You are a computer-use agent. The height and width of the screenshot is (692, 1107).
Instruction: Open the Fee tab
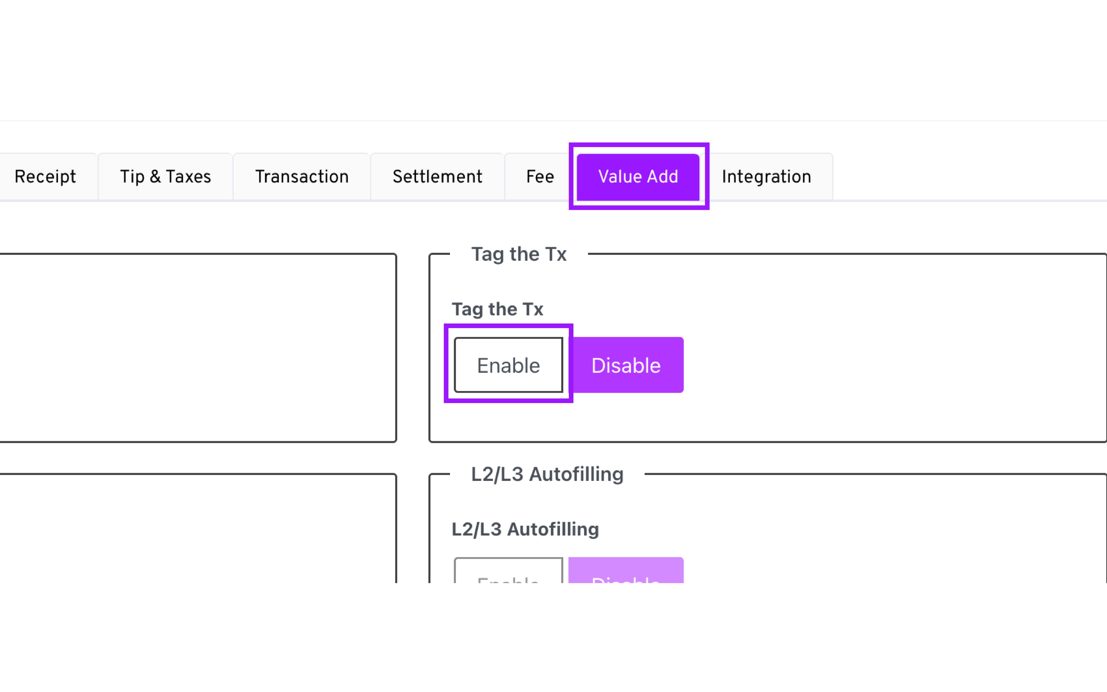pyautogui.click(x=540, y=177)
